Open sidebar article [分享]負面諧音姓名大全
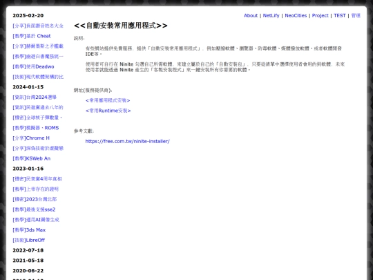This screenshot has width=373, height=280. coord(38,26)
